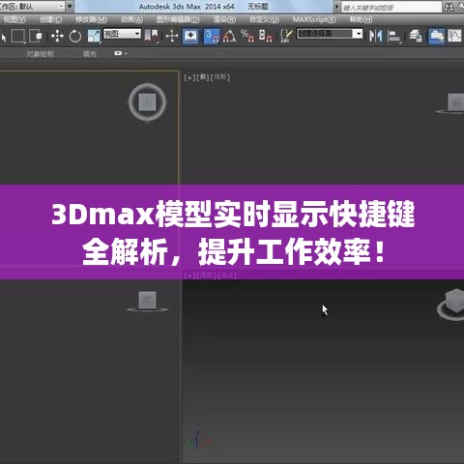Switch to the 对象绘制 ribbon tab

tap(40, 53)
